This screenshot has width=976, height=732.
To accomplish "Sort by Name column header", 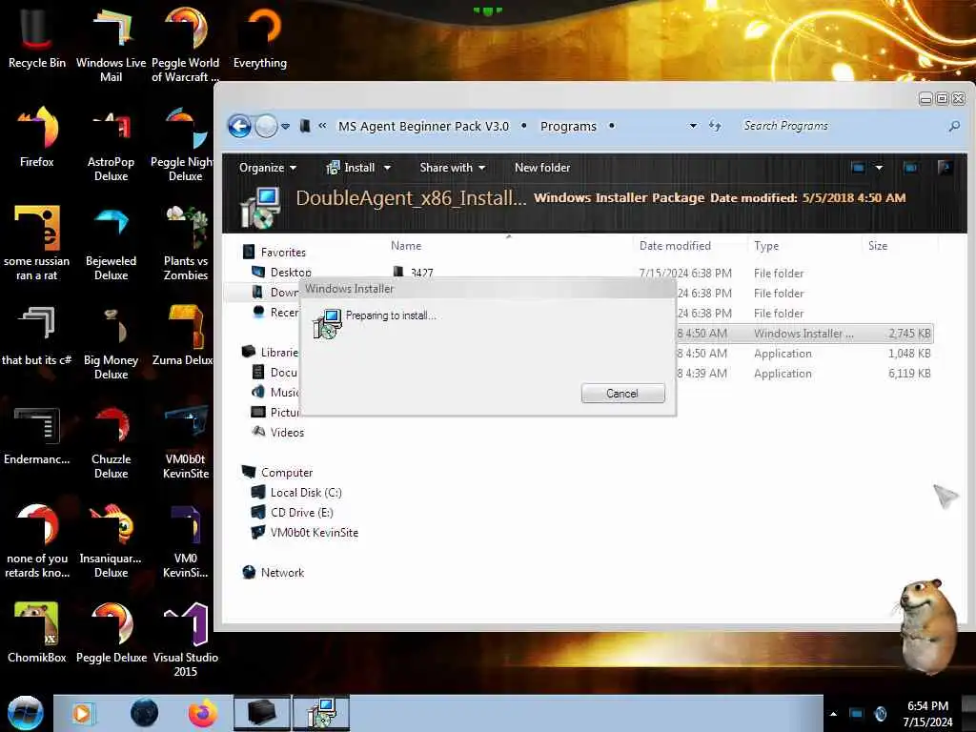I will [x=406, y=246].
